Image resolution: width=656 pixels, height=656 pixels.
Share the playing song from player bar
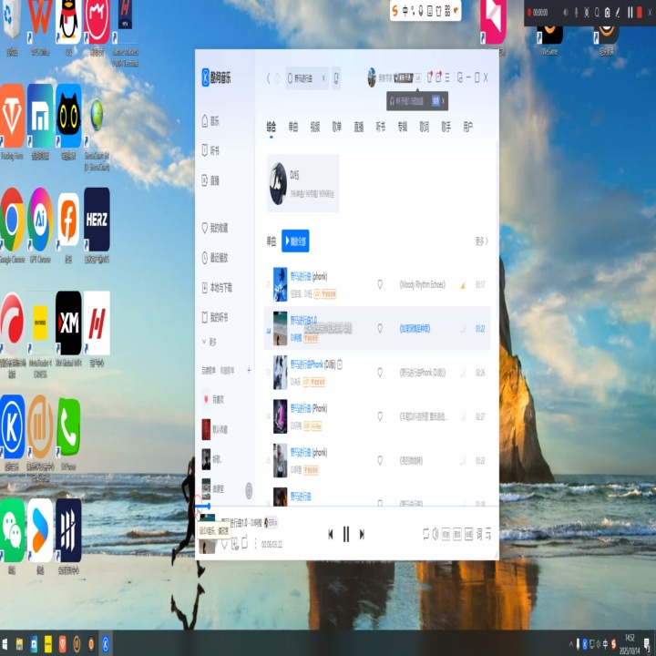click(245, 542)
